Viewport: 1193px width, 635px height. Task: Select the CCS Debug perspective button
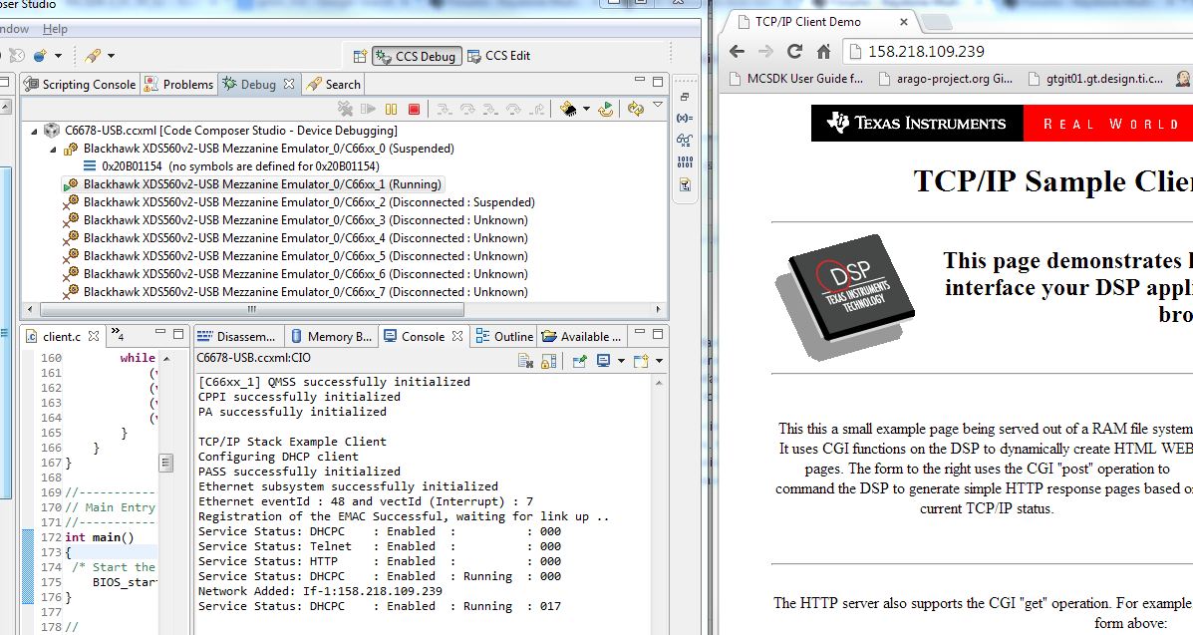417,56
